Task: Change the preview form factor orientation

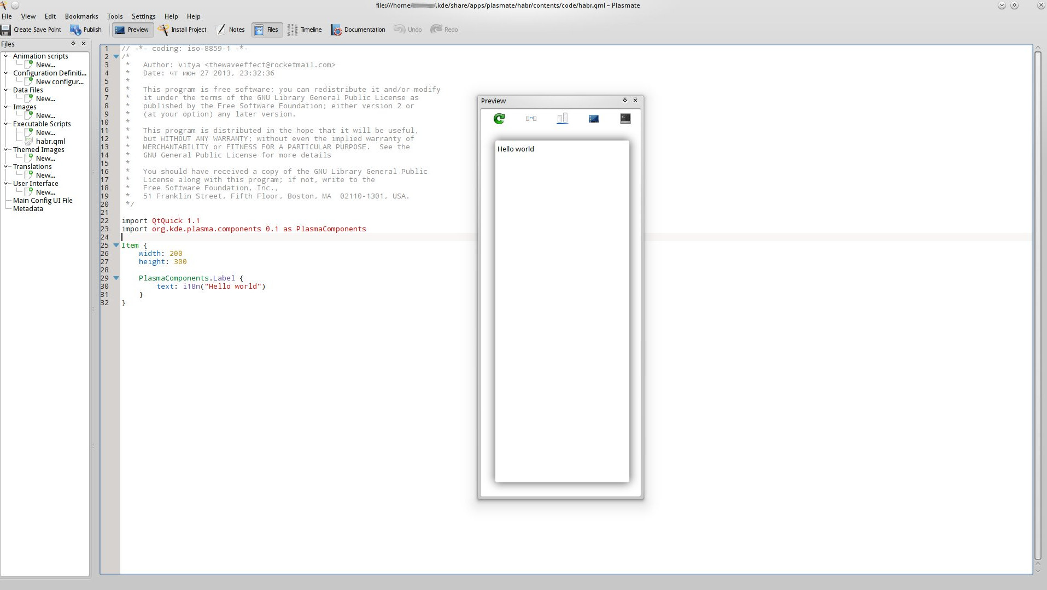Action: [x=563, y=118]
